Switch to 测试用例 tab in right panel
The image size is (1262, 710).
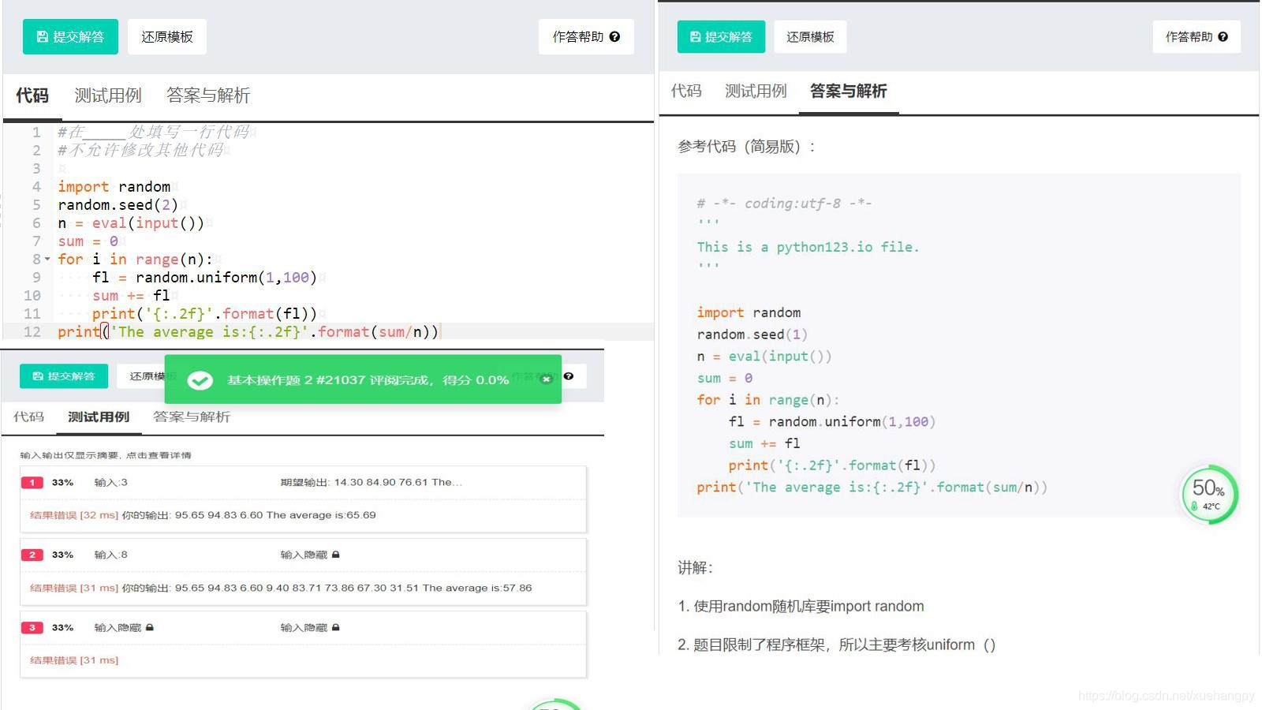[x=756, y=91]
